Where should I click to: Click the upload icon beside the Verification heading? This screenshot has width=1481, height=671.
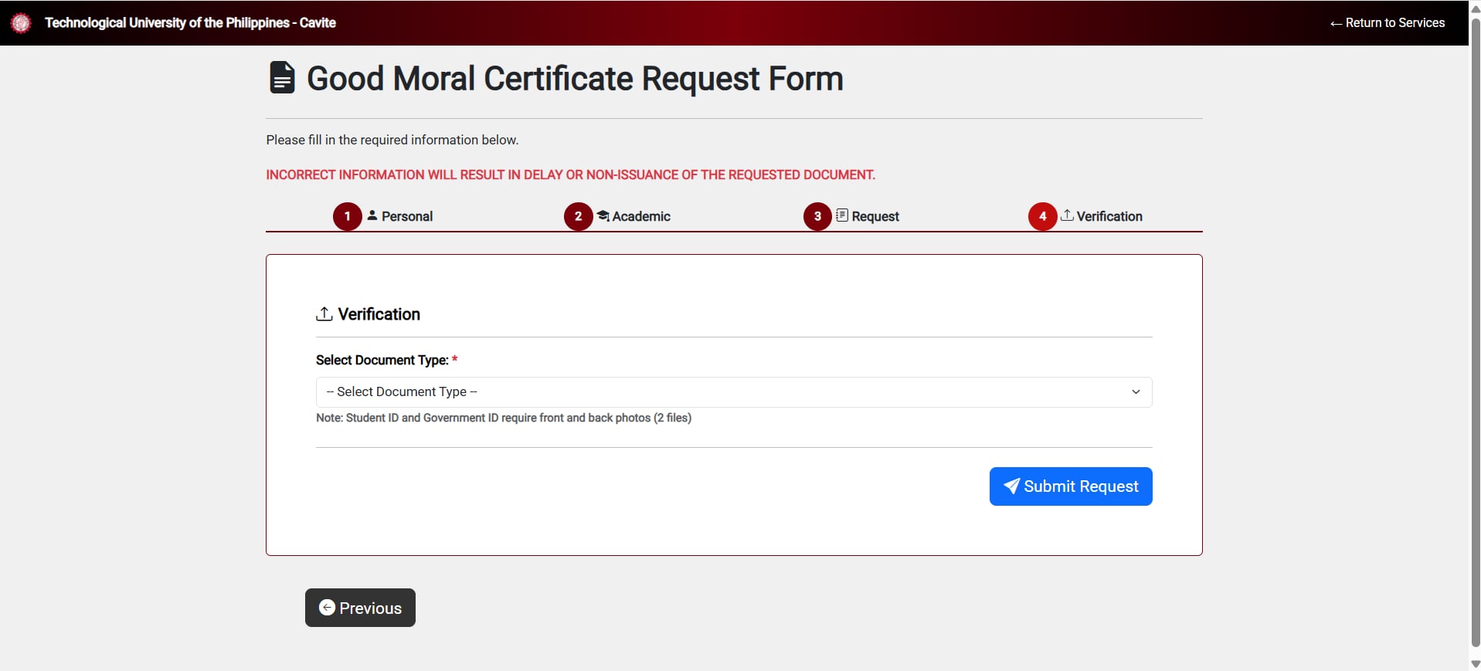click(x=324, y=314)
